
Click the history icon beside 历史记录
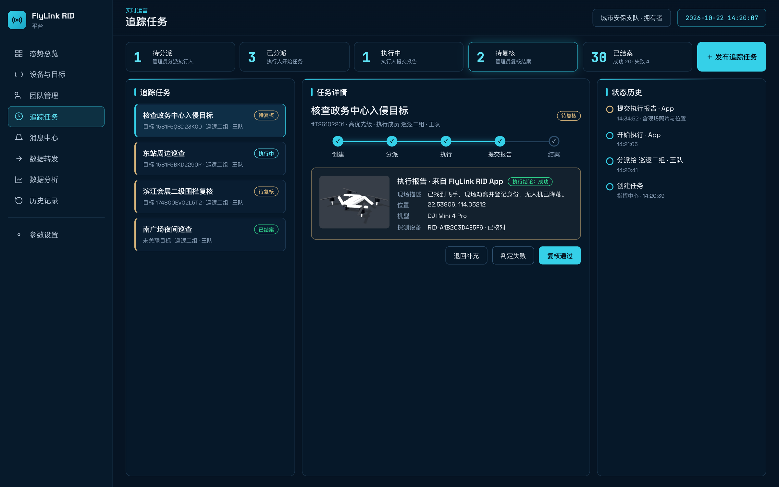(19, 201)
